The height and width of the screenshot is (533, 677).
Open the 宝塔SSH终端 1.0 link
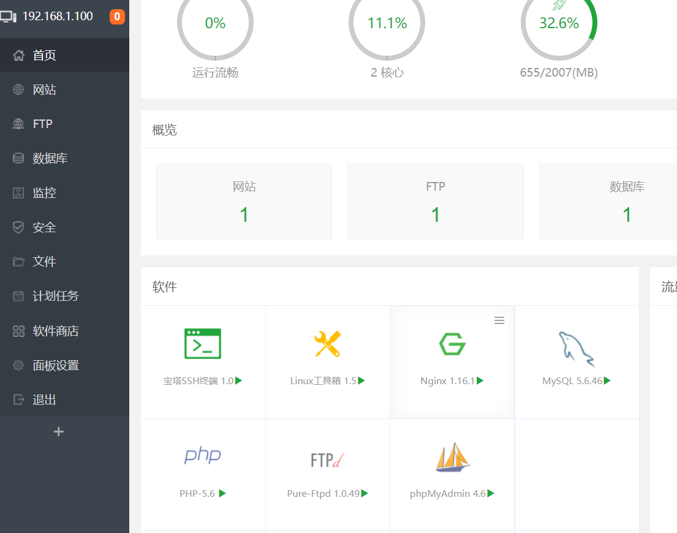pyautogui.click(x=199, y=380)
